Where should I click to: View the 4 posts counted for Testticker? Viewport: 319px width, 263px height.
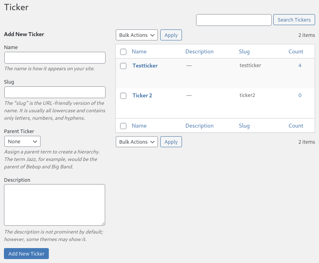pos(300,65)
